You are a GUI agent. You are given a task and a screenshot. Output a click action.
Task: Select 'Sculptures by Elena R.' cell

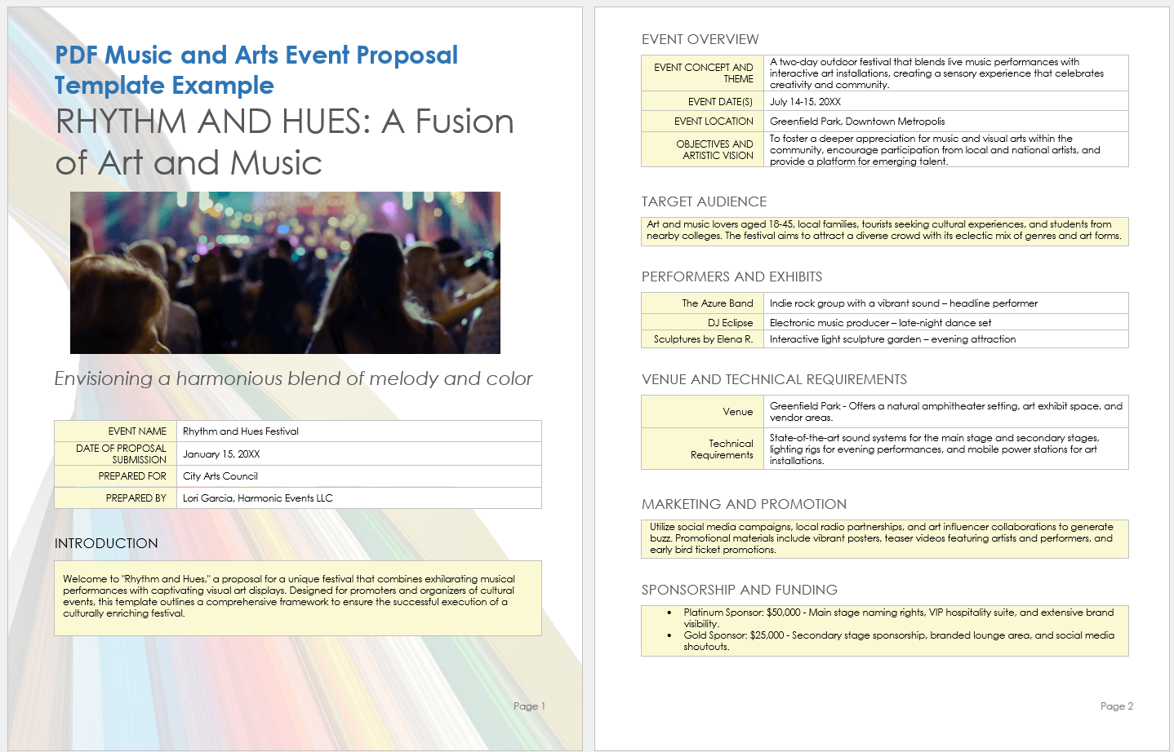[703, 339]
